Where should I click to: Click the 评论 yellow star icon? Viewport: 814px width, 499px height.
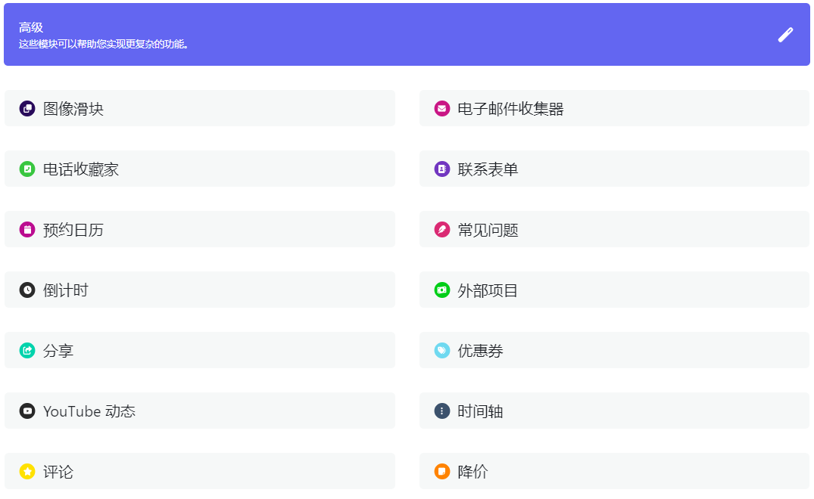click(x=27, y=472)
